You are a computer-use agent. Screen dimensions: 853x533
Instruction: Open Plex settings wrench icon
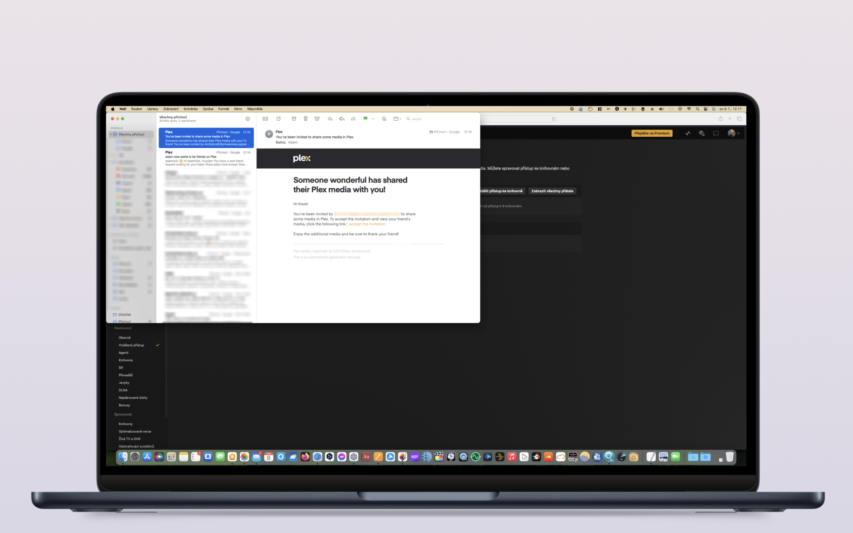[702, 133]
